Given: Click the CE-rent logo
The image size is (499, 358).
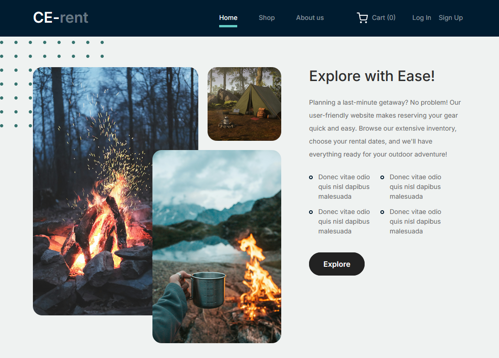Looking at the screenshot, I should (61, 18).
